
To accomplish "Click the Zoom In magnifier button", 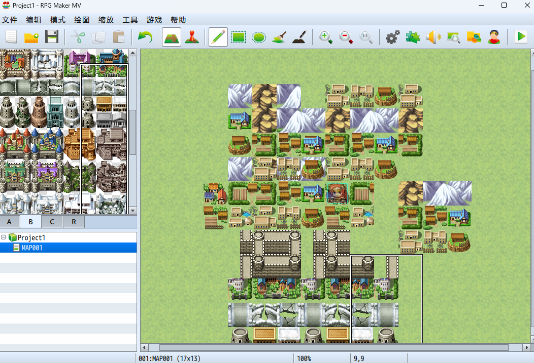I will point(325,37).
